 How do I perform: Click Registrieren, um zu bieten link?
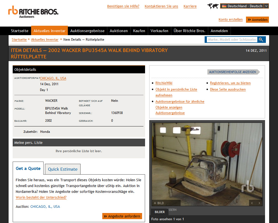(x=230, y=83)
